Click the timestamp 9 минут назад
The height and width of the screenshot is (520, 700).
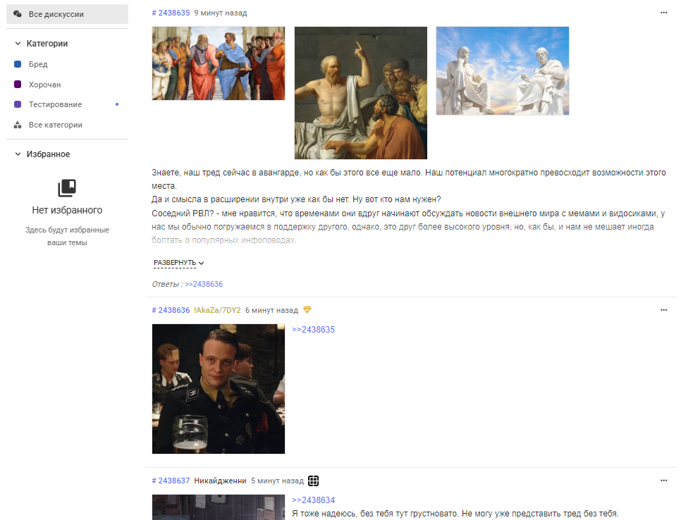pyautogui.click(x=221, y=13)
